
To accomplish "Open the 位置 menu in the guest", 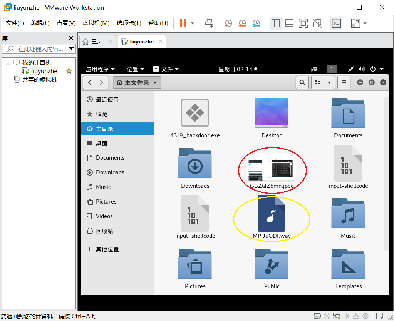I will coord(135,69).
